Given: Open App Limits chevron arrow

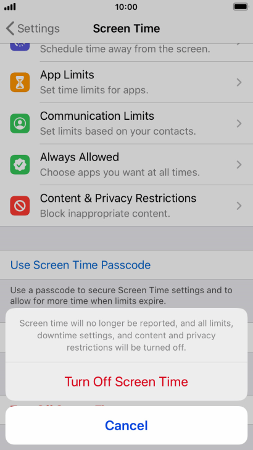Looking at the screenshot, I should (x=239, y=83).
